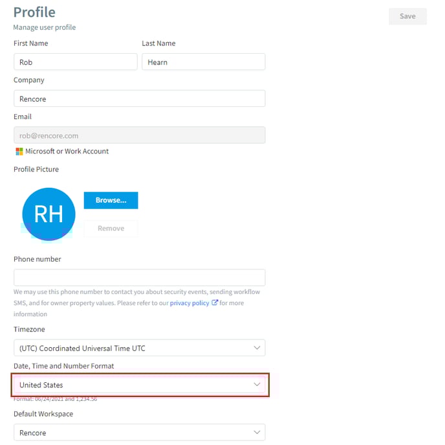The image size is (445, 445).
Task: Open the Timezone dropdown showing Coordinated Universal Time
Action: (139, 348)
